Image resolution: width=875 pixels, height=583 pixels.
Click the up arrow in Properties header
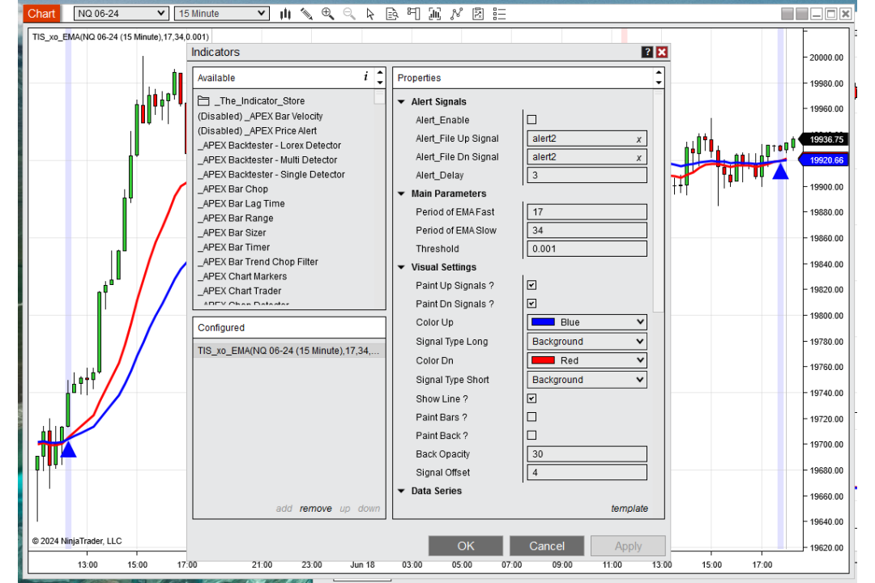coord(659,73)
